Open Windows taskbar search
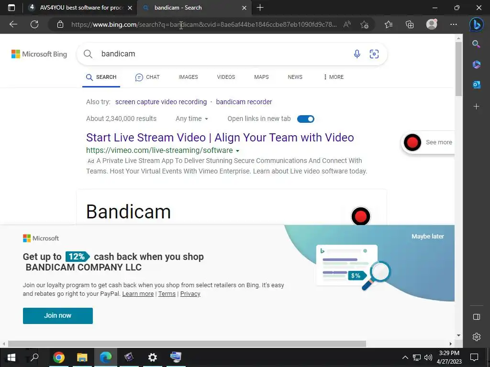Screen dimensions: 490x367 click(x=34, y=357)
